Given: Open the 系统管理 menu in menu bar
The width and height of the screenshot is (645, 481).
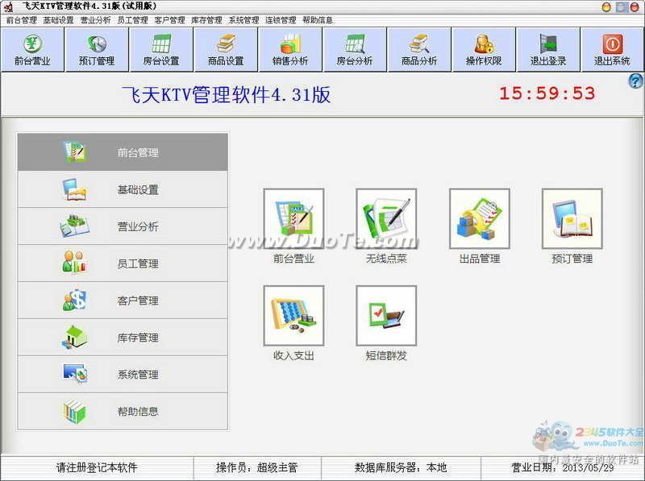Looking at the screenshot, I should coord(244,20).
